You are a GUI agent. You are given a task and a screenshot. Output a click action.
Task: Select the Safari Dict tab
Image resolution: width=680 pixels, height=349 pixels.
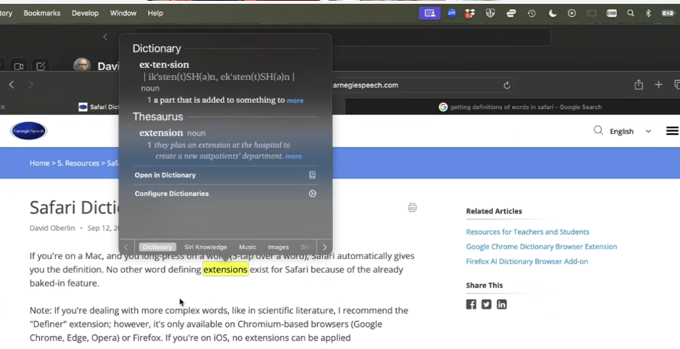(99, 107)
